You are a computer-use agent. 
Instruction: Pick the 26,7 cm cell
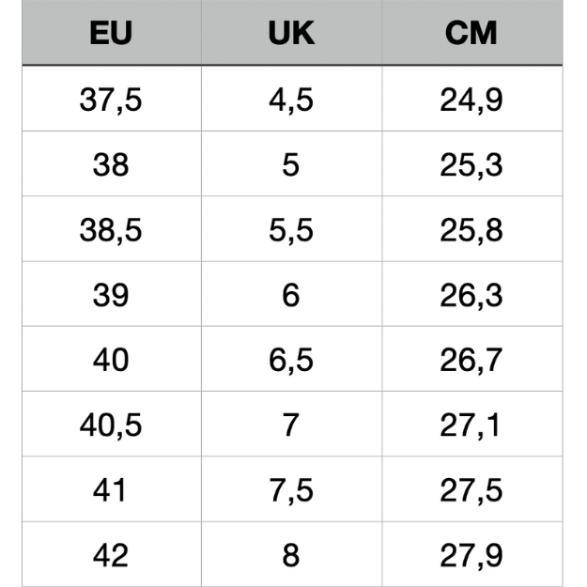tap(471, 360)
